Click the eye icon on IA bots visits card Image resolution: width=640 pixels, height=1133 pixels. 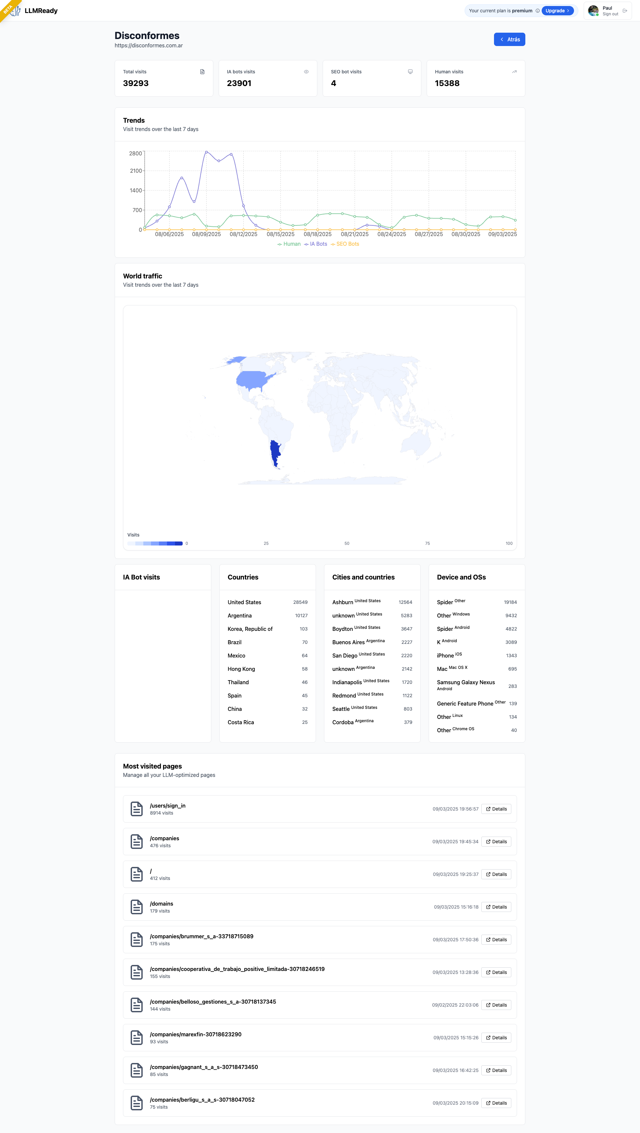coord(306,71)
